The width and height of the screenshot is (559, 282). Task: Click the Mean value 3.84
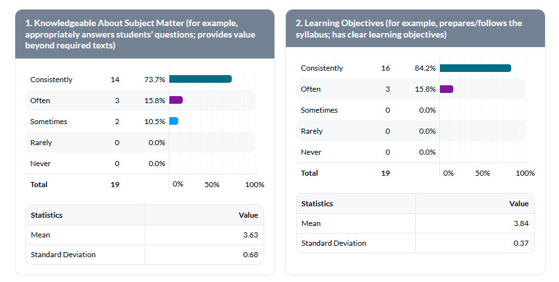pyautogui.click(x=521, y=223)
